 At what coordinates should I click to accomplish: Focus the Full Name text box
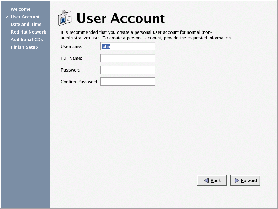tap(127, 58)
